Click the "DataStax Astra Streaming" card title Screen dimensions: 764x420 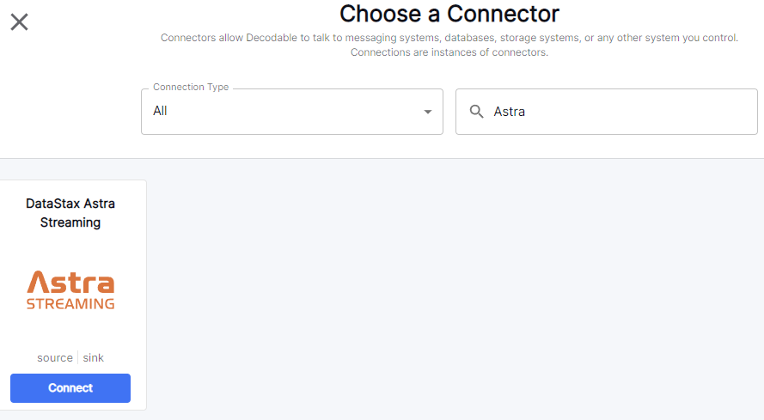pyautogui.click(x=70, y=213)
